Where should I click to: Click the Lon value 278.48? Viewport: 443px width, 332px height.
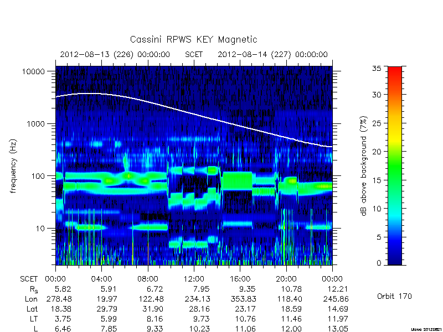tap(59, 299)
